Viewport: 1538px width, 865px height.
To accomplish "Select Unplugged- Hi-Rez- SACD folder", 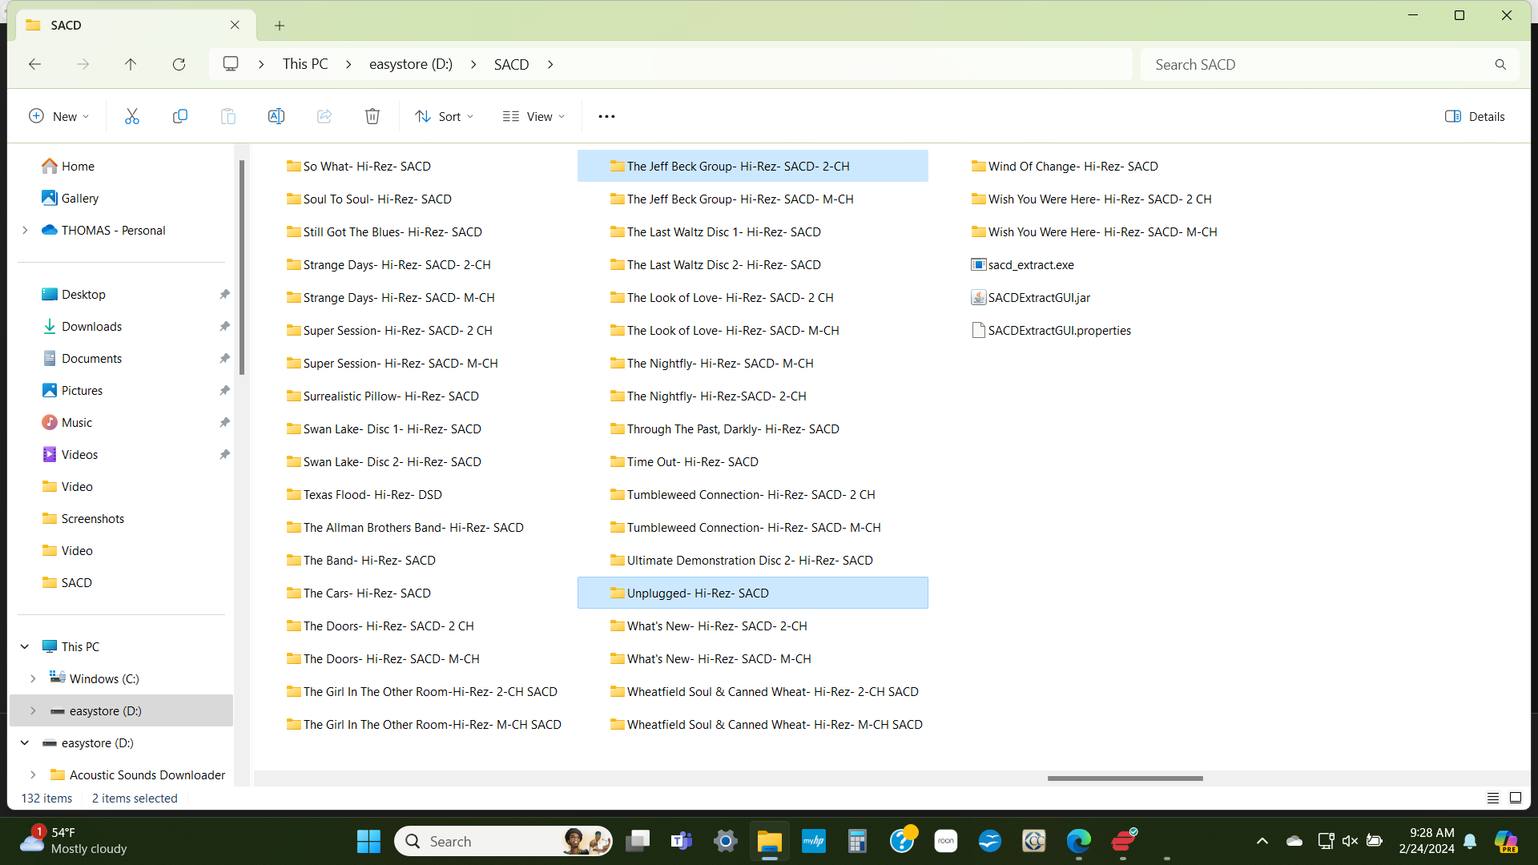I will click(752, 593).
